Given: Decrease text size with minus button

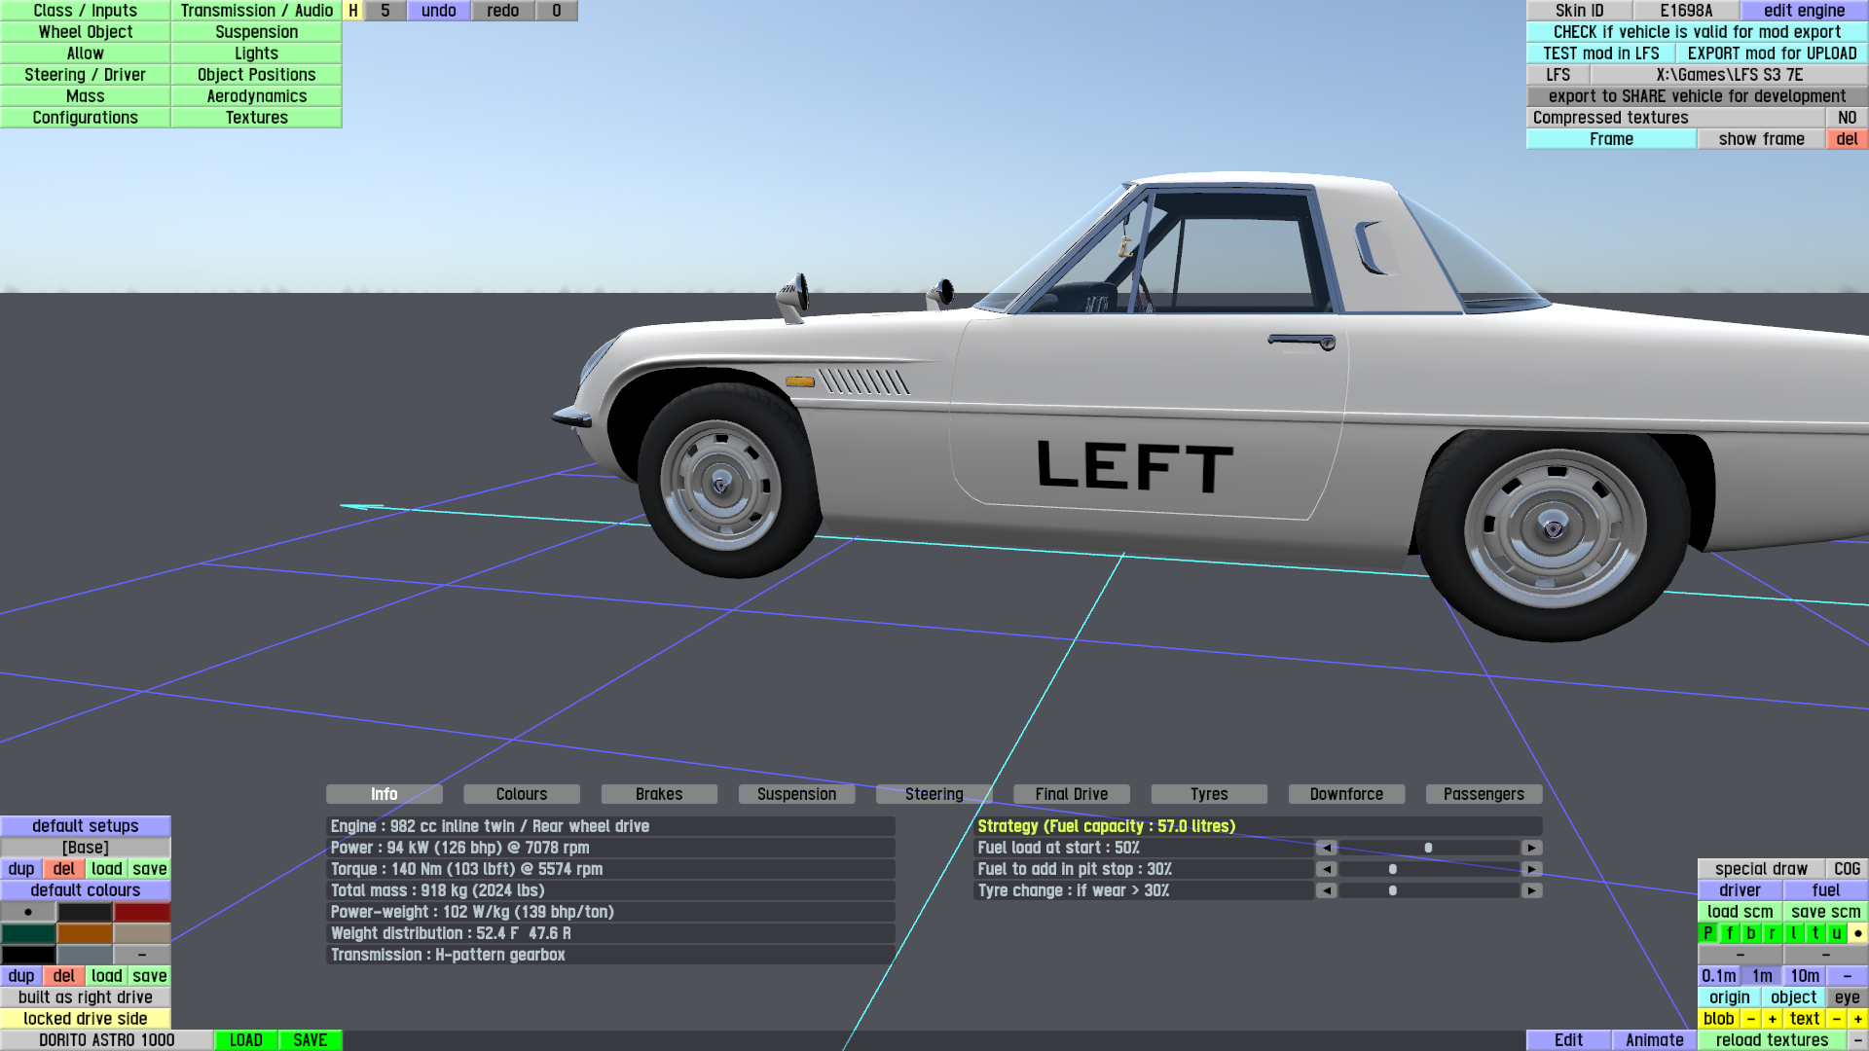Looking at the screenshot, I should click(1837, 1019).
